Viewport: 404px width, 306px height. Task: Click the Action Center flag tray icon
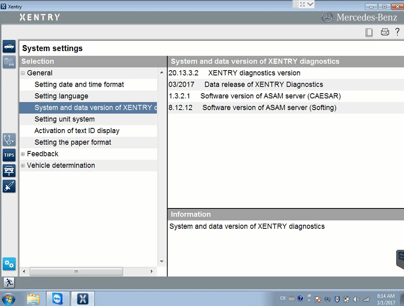point(318,299)
